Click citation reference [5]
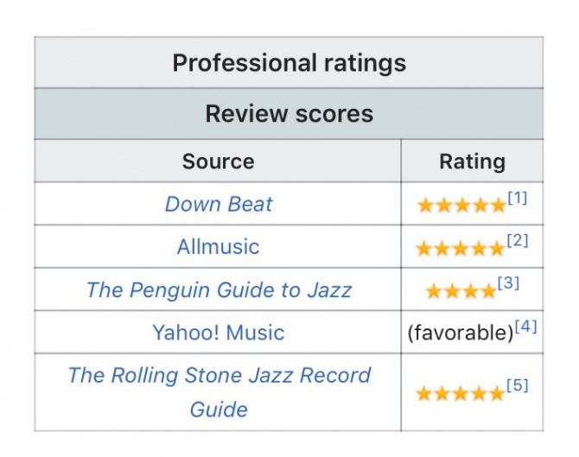The image size is (579, 457). point(518,385)
